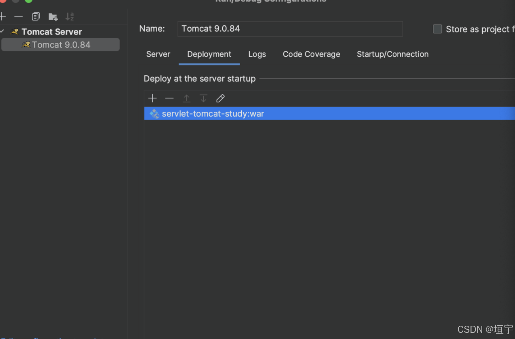The width and height of the screenshot is (515, 339).
Task: Enable Store as project file checkbox
Action: point(437,29)
